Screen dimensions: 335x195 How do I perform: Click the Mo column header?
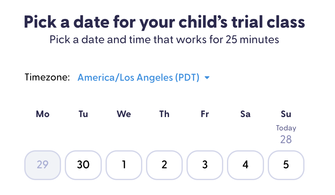pyautogui.click(x=43, y=114)
